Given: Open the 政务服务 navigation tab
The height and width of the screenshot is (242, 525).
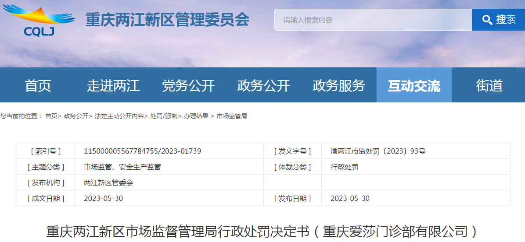Looking at the screenshot, I should click(338, 85).
